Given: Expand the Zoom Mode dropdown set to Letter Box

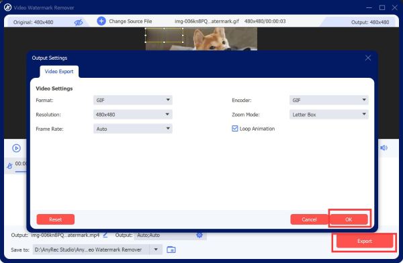Looking at the screenshot, I should tap(328, 114).
